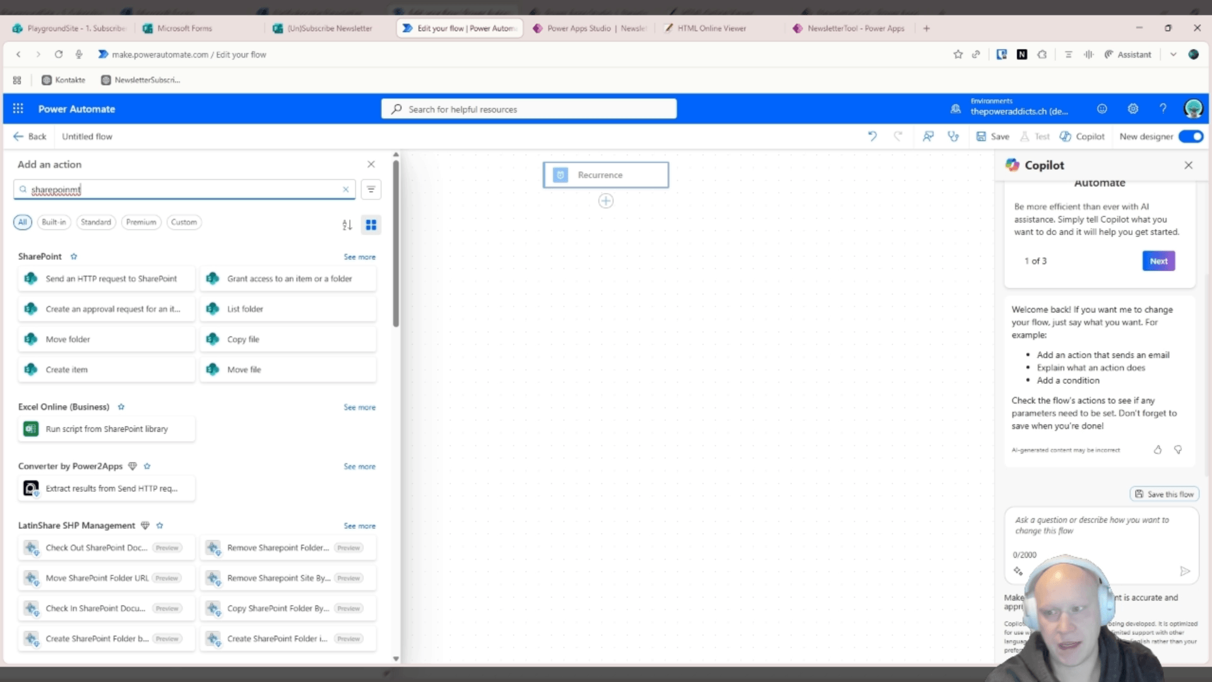Click the Save this flow suggestion
The image size is (1212, 682).
tap(1164, 494)
